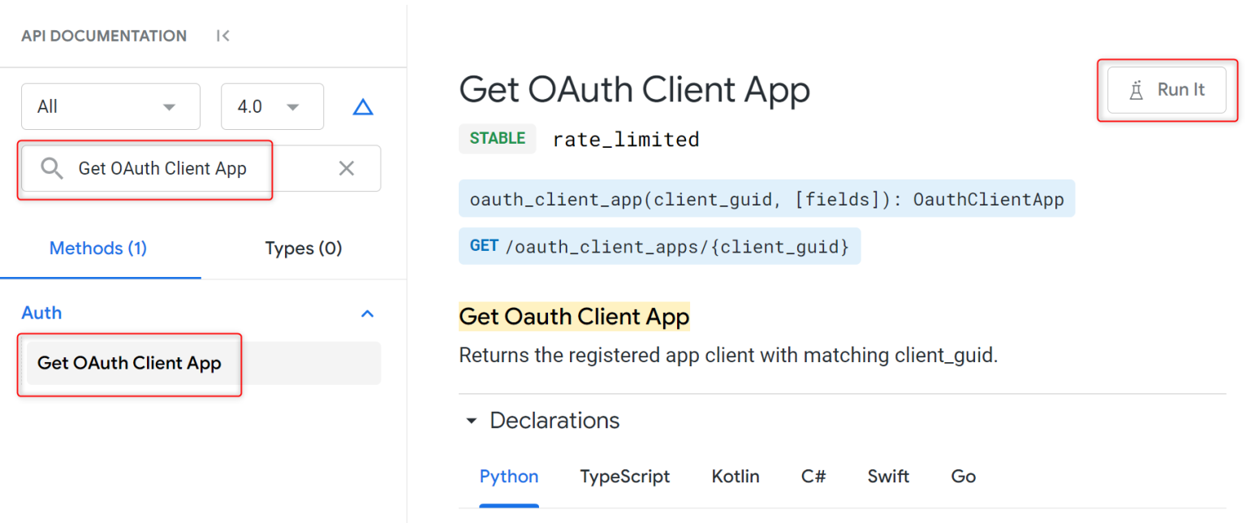The height and width of the screenshot is (523, 1247).
Task: Select the Kotlin language tab
Action: pyautogui.click(x=735, y=477)
